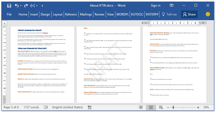Open word count via 1727 words

coord(31,107)
